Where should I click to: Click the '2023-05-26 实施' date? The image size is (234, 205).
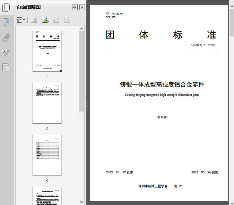(205, 172)
